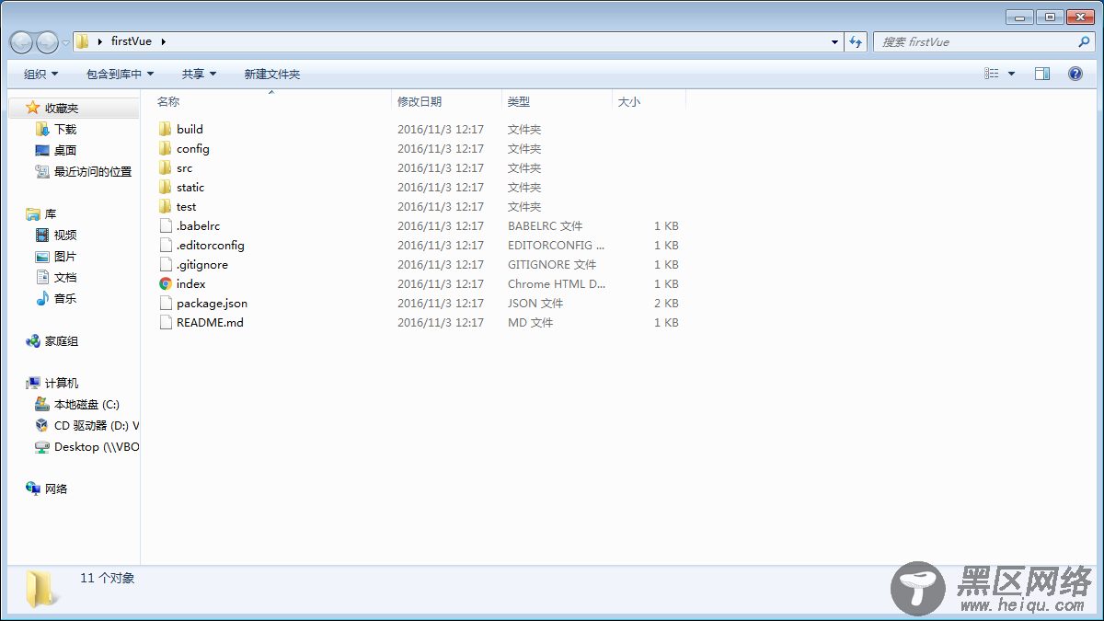
Task: Go back using the Back arrow button
Action: [x=22, y=42]
